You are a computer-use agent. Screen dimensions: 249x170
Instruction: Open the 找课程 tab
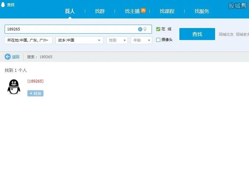(x=167, y=11)
